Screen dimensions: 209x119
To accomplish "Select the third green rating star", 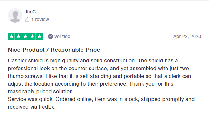I will tap(25, 36).
